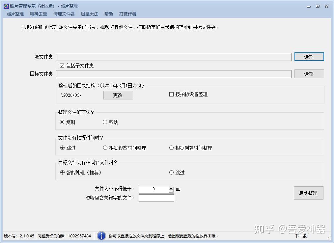This screenshot has height=243, width=334.
Task: Open the 打赏作者 menu
Action: [x=127, y=14]
